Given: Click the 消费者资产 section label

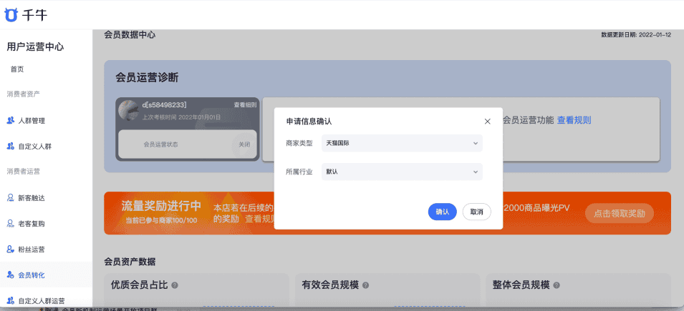Looking at the screenshot, I should [x=24, y=94].
